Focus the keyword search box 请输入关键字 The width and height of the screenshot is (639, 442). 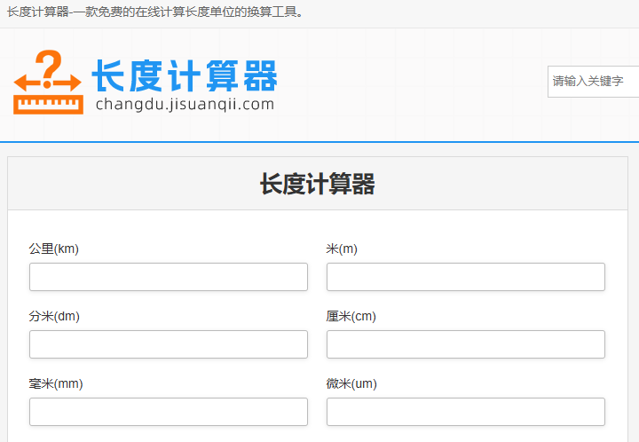coord(593,81)
